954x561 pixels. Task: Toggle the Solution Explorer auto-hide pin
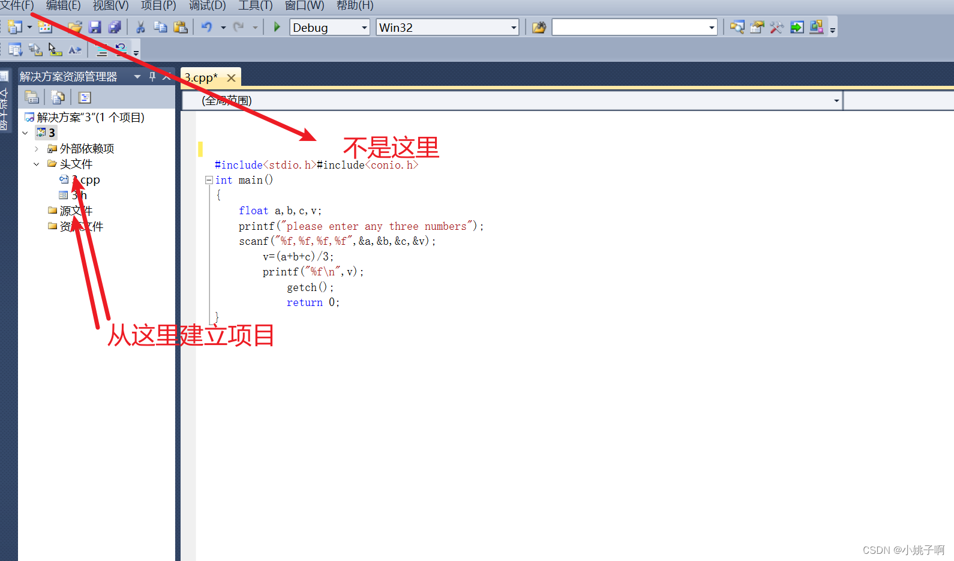pyautogui.click(x=152, y=77)
